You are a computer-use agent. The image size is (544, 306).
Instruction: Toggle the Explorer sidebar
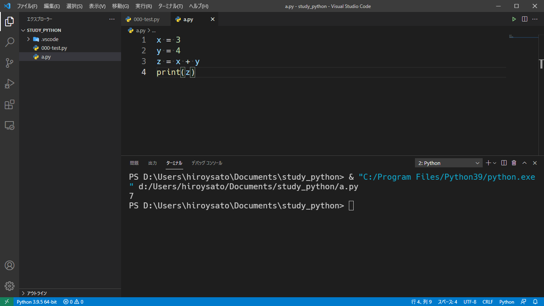(x=10, y=22)
